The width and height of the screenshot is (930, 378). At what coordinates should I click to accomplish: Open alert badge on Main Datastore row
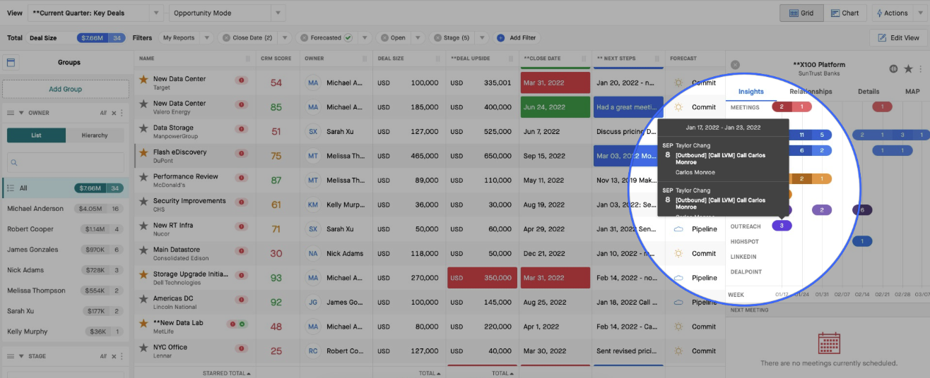pyautogui.click(x=242, y=251)
